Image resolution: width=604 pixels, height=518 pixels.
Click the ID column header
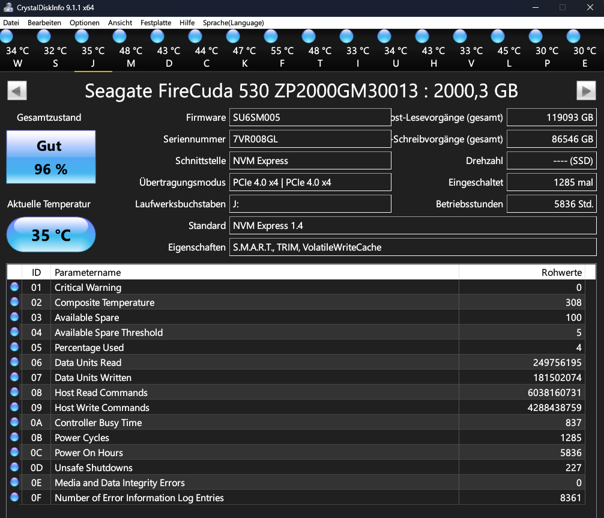36,272
